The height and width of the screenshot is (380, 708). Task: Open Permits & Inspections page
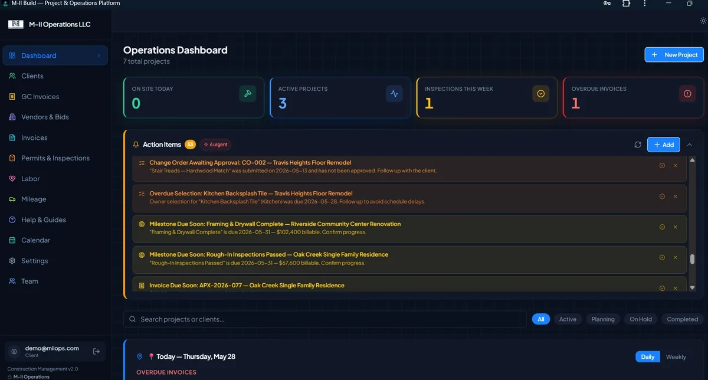click(55, 158)
